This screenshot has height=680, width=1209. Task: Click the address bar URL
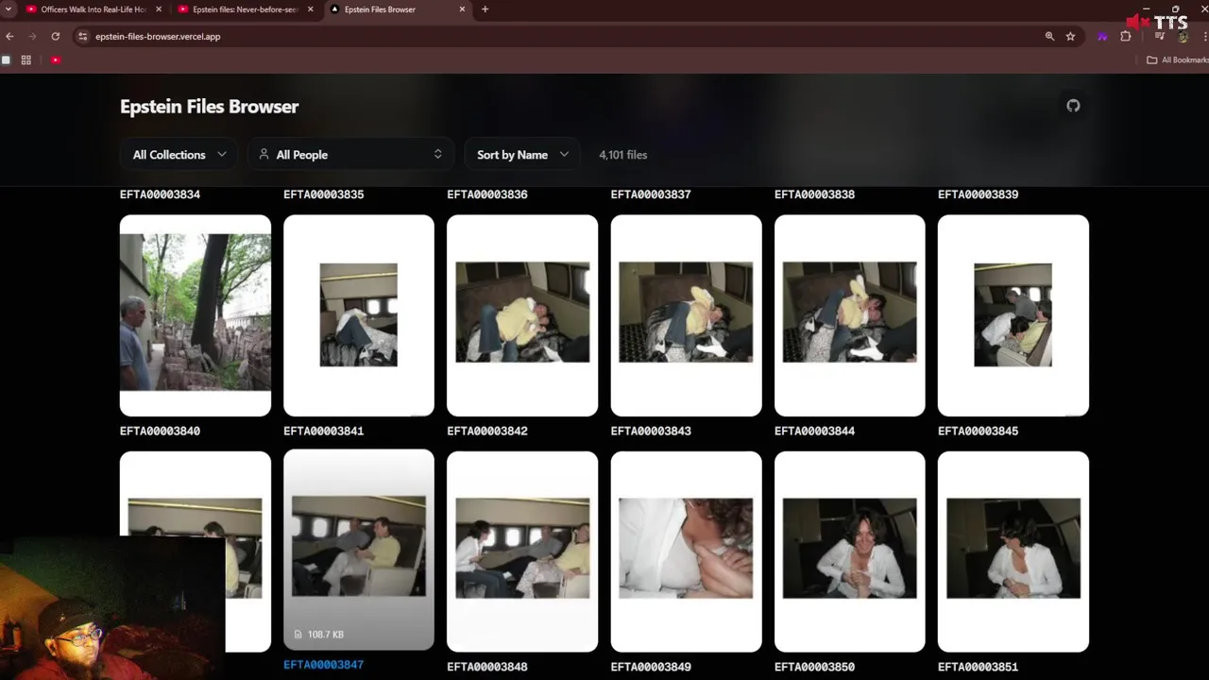pos(158,36)
